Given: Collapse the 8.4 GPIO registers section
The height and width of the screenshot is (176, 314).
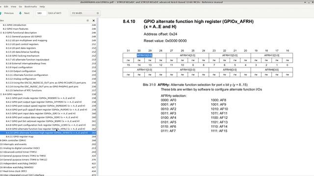Looking at the screenshot, I should coord(1,94).
